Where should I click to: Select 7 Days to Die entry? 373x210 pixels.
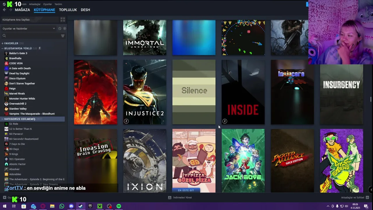click(17, 144)
